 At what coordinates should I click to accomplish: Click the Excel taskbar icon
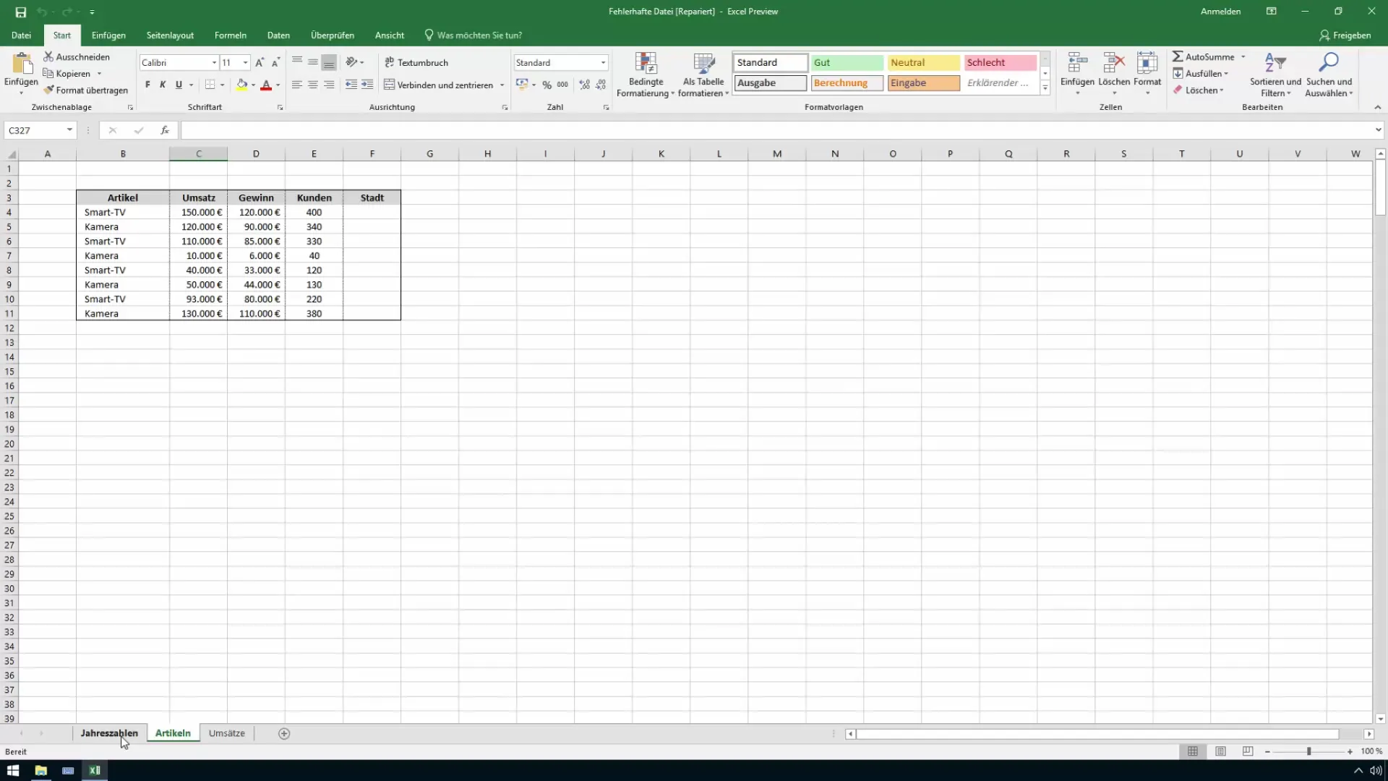pos(95,769)
